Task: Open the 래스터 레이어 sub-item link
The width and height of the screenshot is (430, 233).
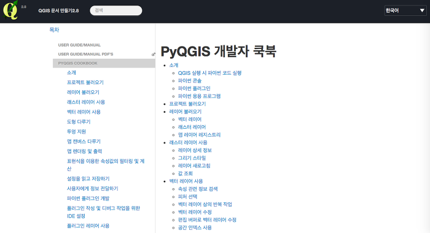Action: click(192, 127)
